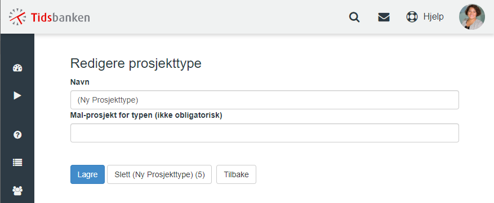Click the Tidsbanken clock logo icon

coord(17,17)
